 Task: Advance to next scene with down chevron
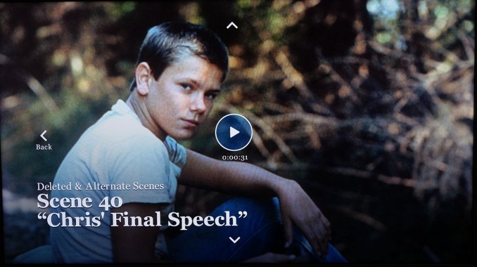[x=234, y=240]
